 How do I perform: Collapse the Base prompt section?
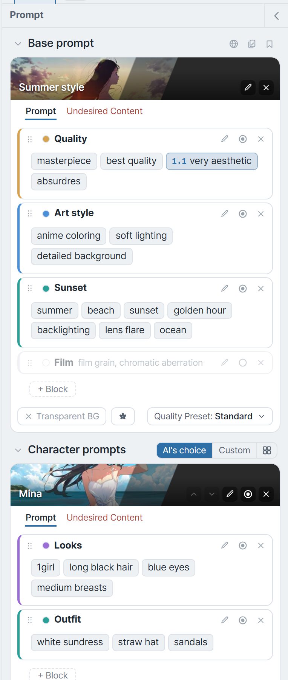(18, 44)
